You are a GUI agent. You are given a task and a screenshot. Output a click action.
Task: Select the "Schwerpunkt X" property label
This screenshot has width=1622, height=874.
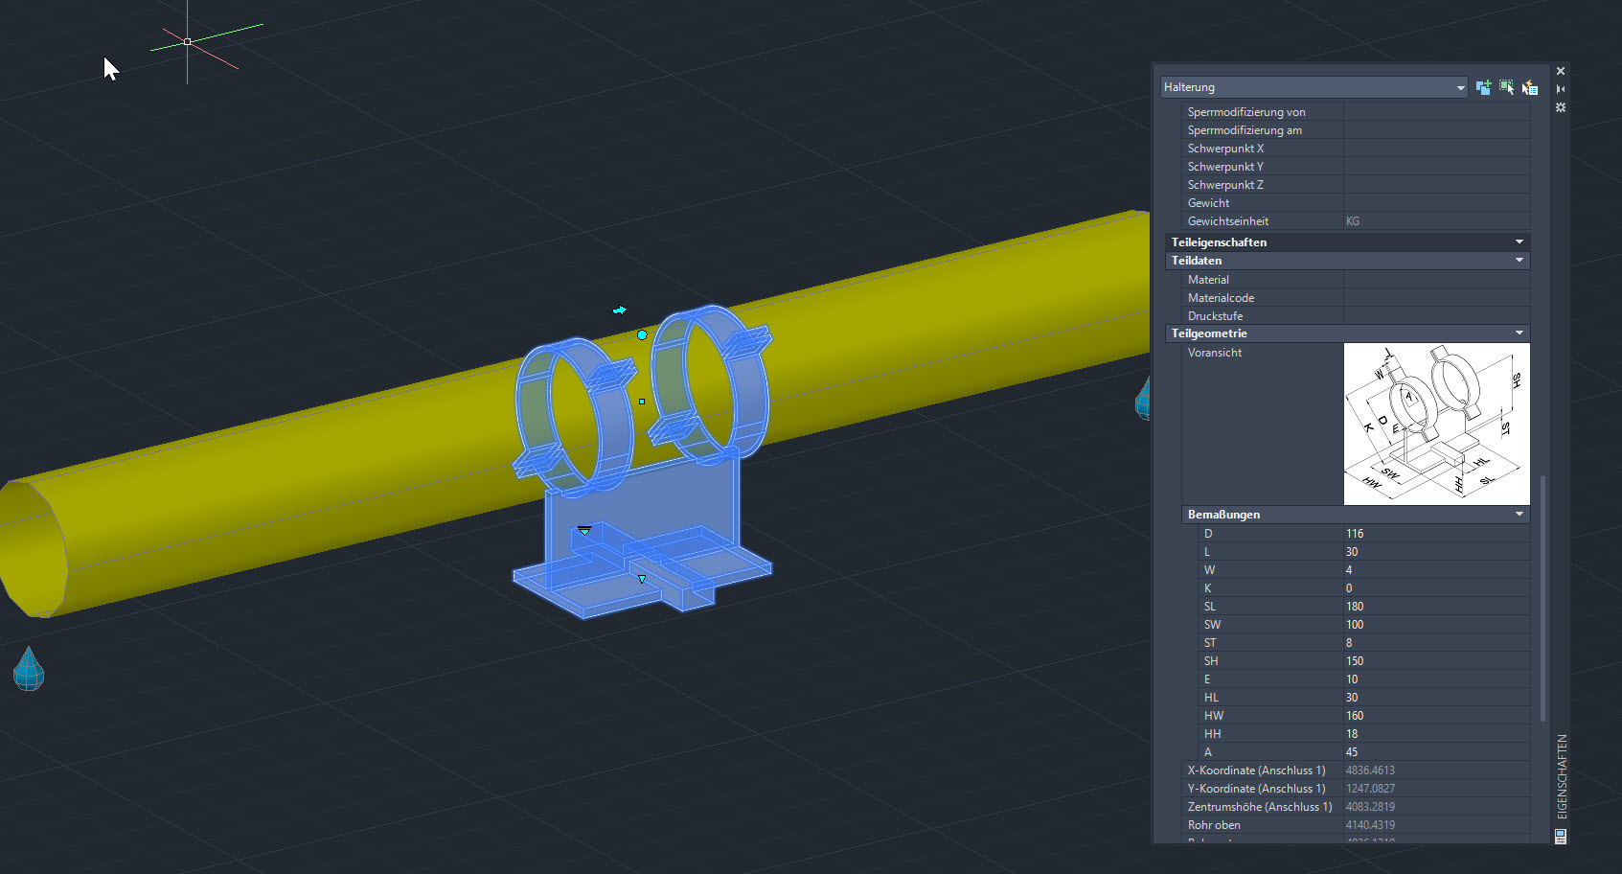1225,149
